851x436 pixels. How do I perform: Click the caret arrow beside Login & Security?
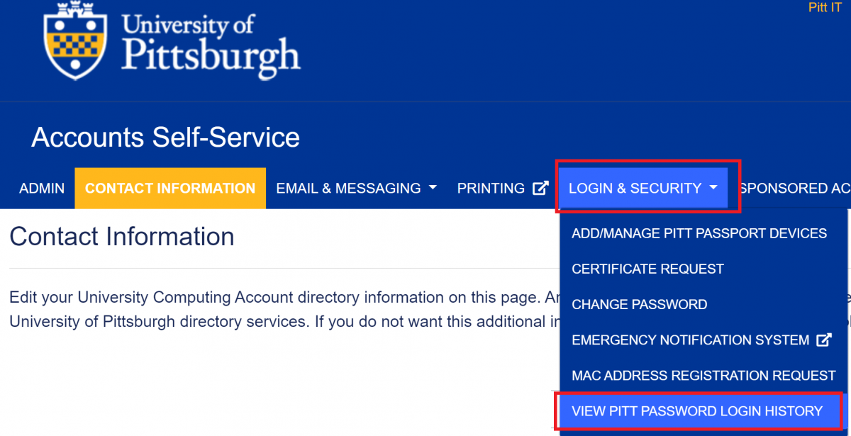[x=713, y=189]
